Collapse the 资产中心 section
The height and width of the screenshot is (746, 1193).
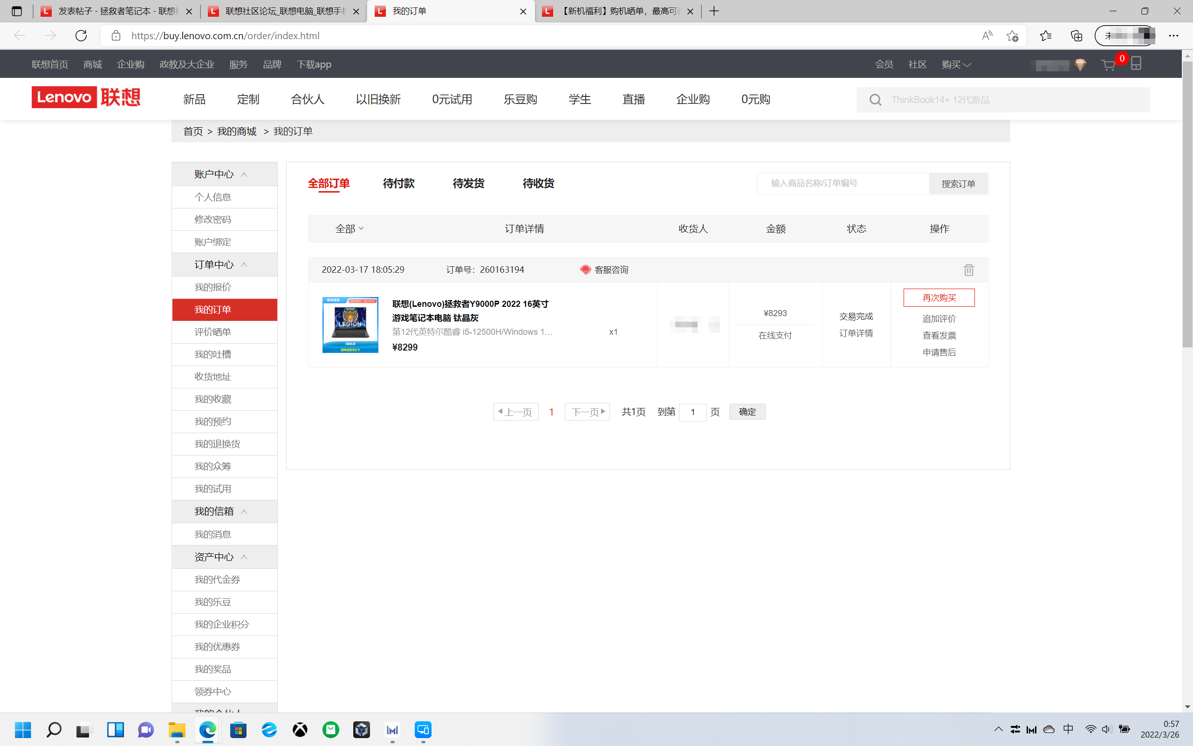pyautogui.click(x=244, y=557)
